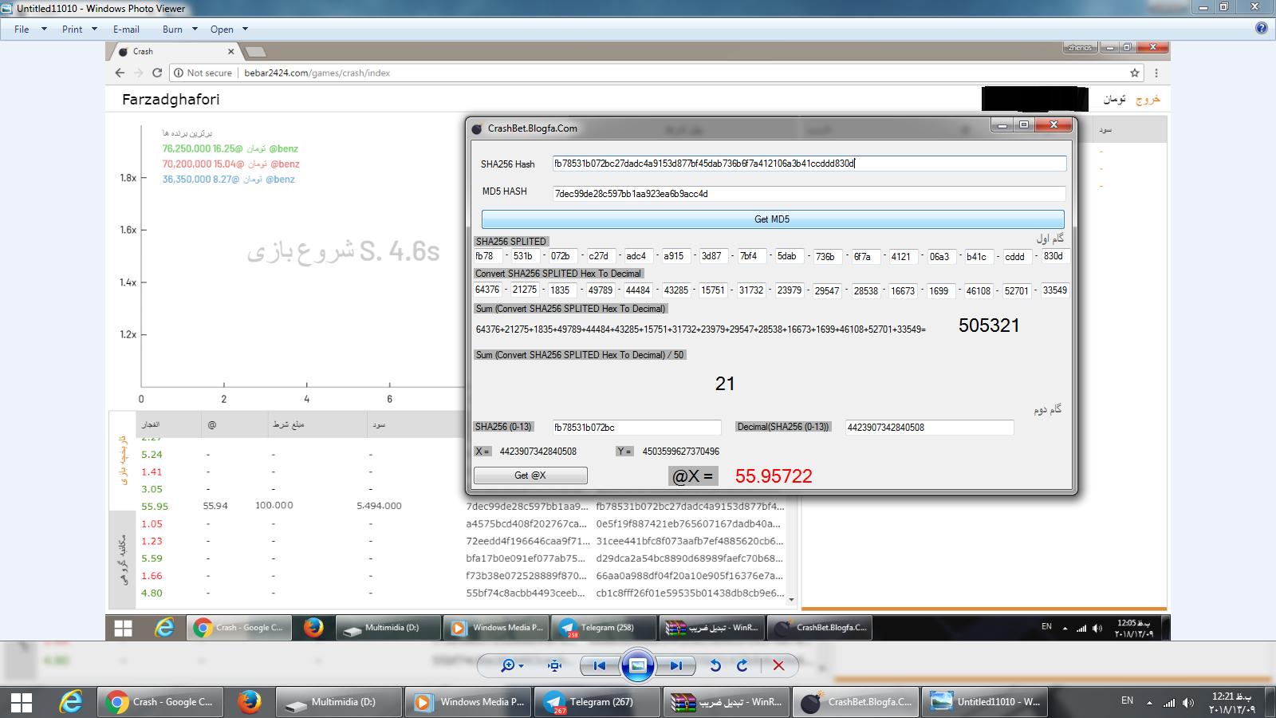The width and height of the screenshot is (1276, 718).
Task: Open the Print menu in Photo Viewer
Action: tap(72, 30)
